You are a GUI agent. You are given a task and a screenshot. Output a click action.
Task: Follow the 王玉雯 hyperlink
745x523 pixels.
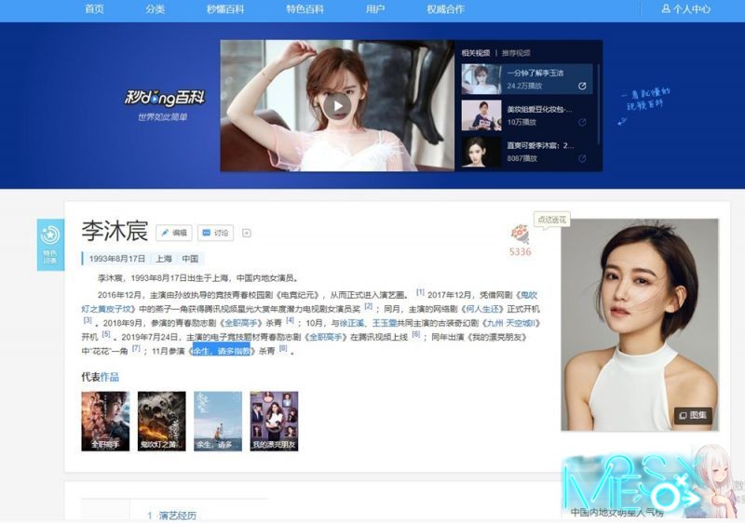coord(378,322)
